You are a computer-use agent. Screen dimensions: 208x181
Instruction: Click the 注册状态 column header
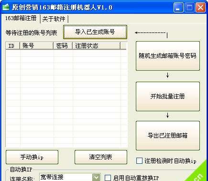[96, 46]
